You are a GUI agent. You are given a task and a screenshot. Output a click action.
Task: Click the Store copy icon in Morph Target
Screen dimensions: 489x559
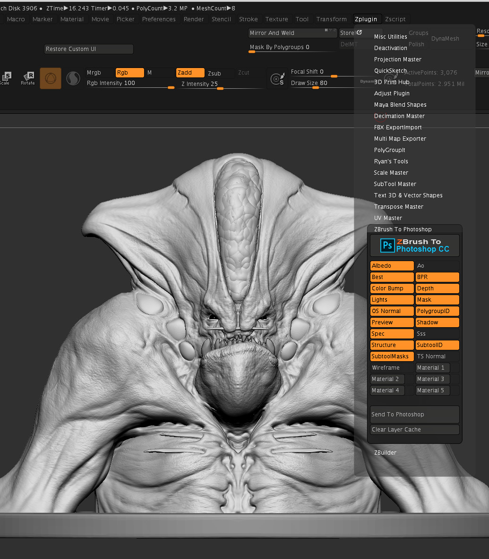click(358, 33)
